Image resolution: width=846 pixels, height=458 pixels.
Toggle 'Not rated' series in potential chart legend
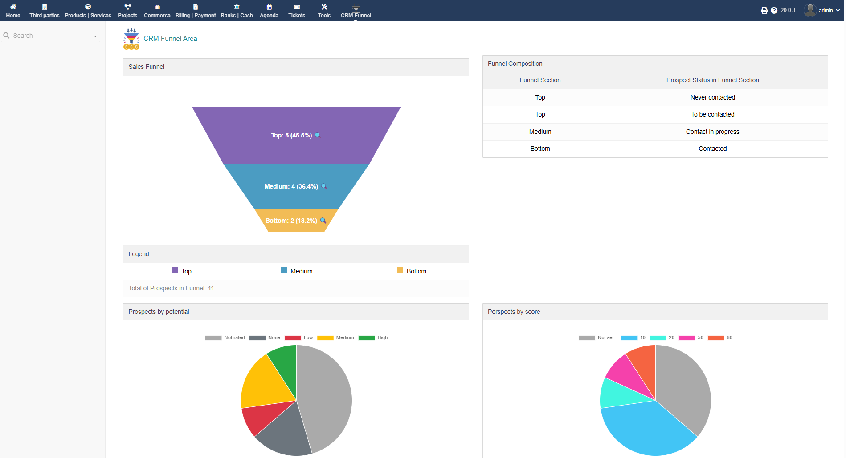225,338
